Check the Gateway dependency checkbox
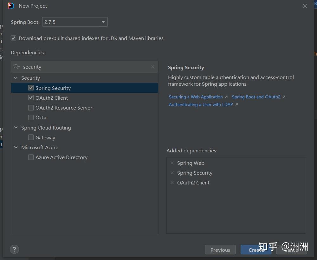The width and height of the screenshot is (317, 260). point(31,137)
